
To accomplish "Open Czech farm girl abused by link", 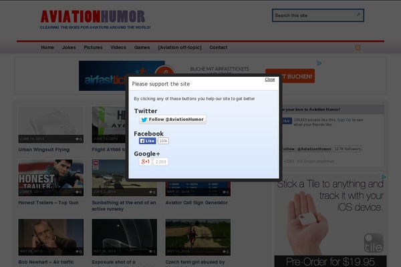I will tap(195, 262).
